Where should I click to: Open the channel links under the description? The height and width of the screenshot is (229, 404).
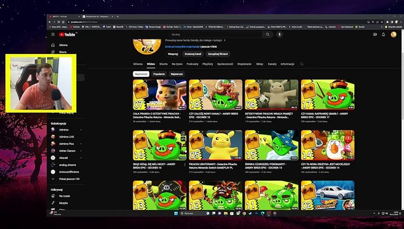coord(191,46)
